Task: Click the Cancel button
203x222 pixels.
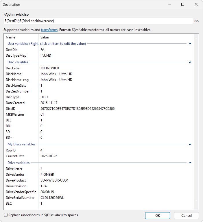Action: [186, 216]
